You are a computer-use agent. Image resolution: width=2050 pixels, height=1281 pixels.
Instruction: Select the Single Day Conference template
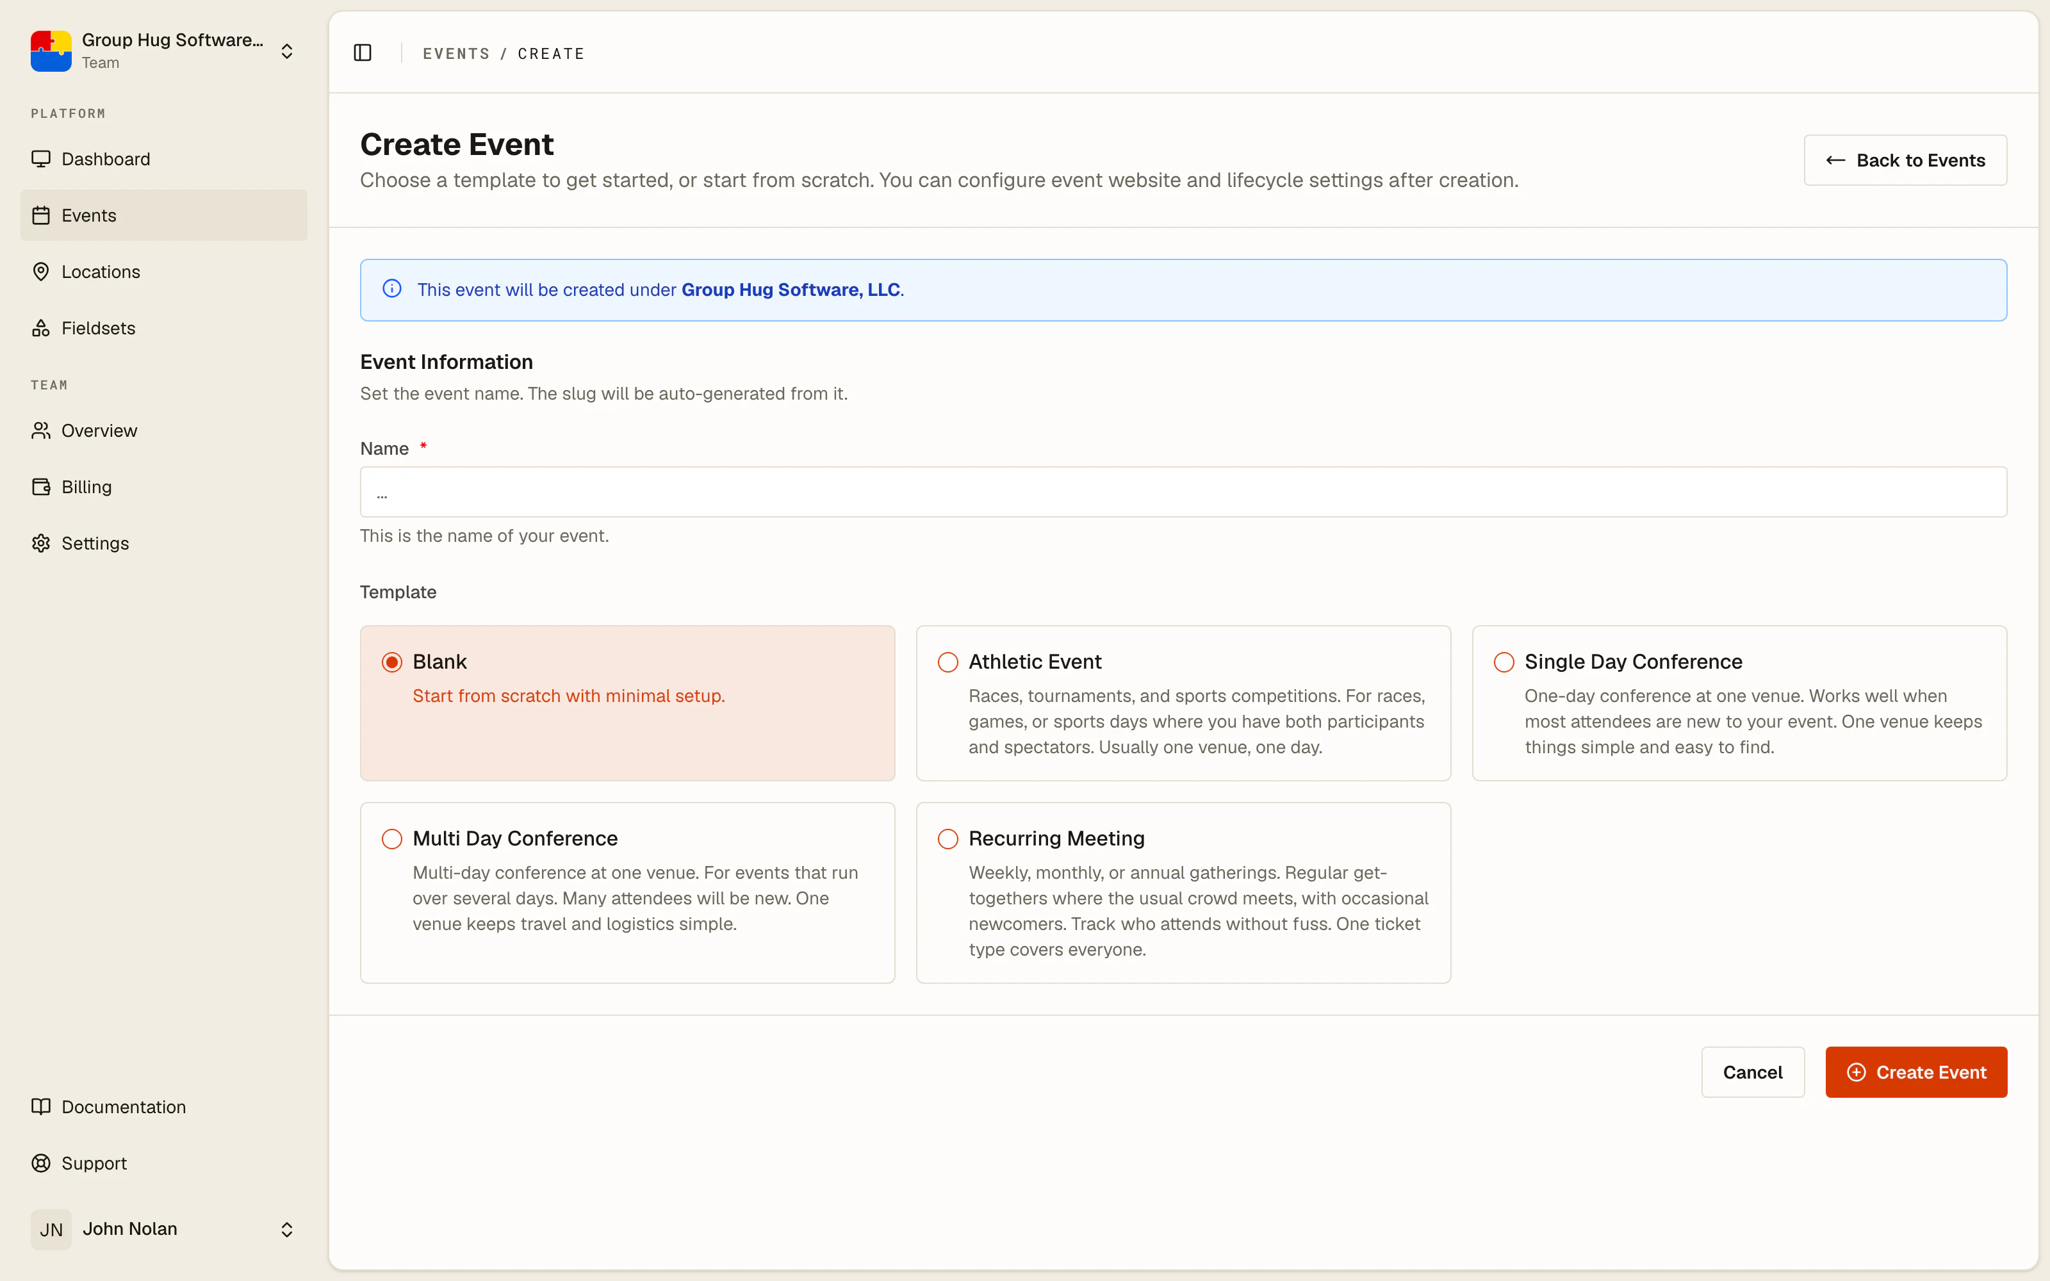click(x=1739, y=703)
